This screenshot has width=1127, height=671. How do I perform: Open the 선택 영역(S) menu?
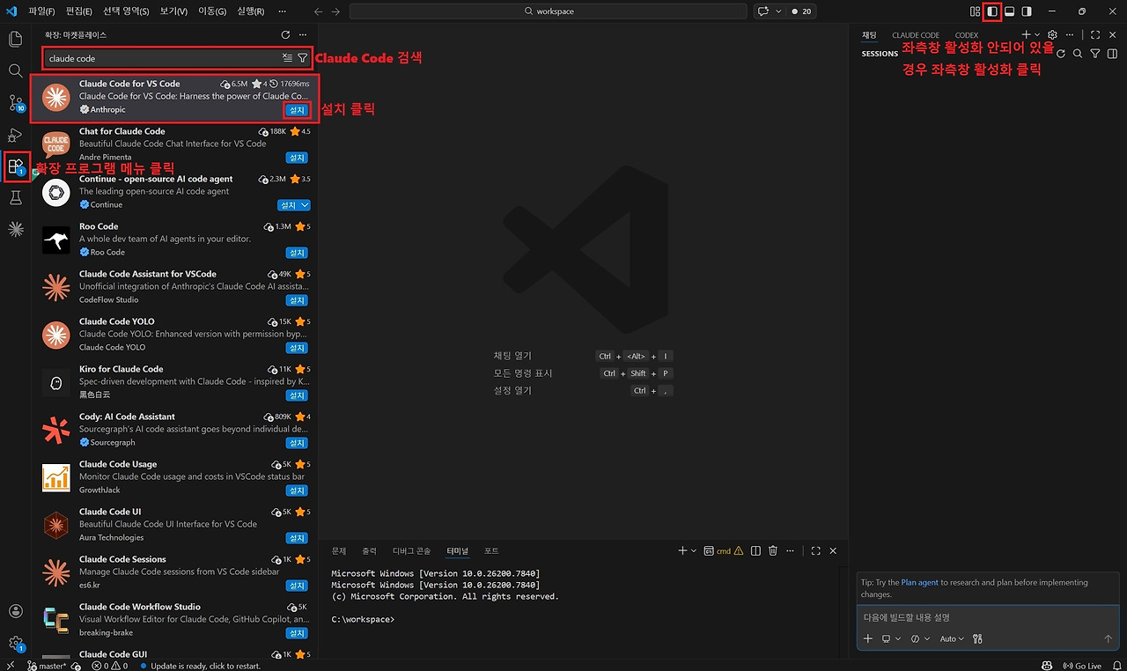tap(128, 11)
